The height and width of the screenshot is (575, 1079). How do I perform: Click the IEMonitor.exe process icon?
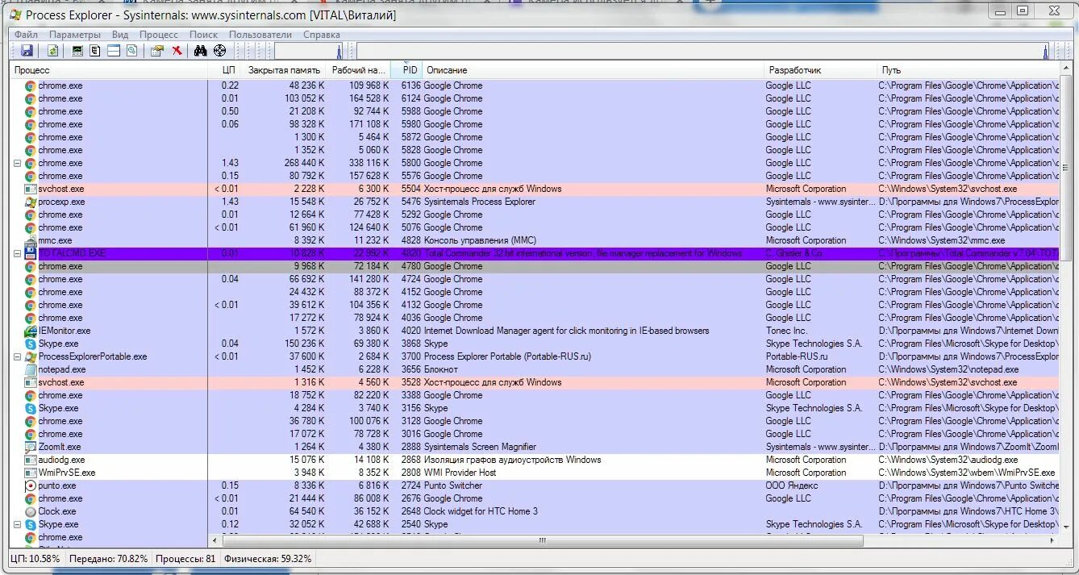[x=31, y=331]
